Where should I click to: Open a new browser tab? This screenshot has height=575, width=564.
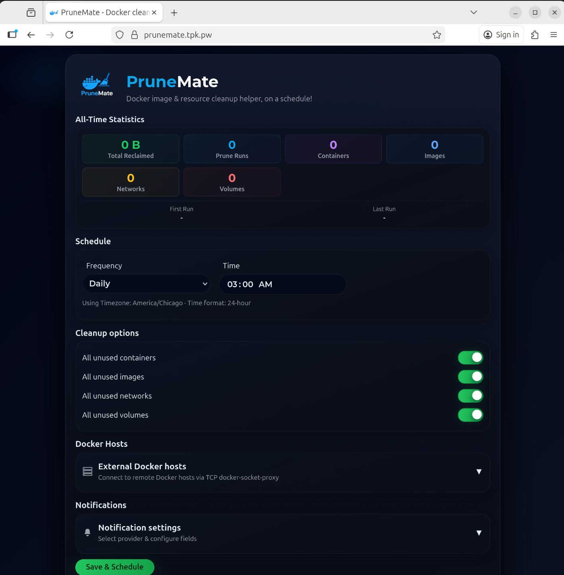point(174,13)
